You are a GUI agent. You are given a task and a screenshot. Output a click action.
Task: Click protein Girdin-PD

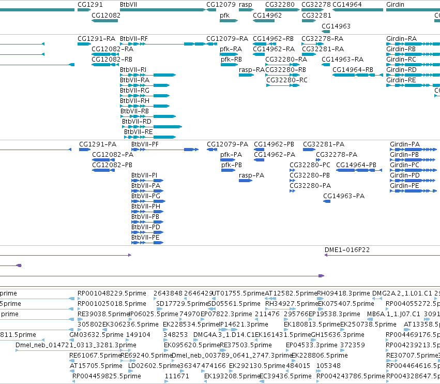pyautogui.click(x=413, y=181)
